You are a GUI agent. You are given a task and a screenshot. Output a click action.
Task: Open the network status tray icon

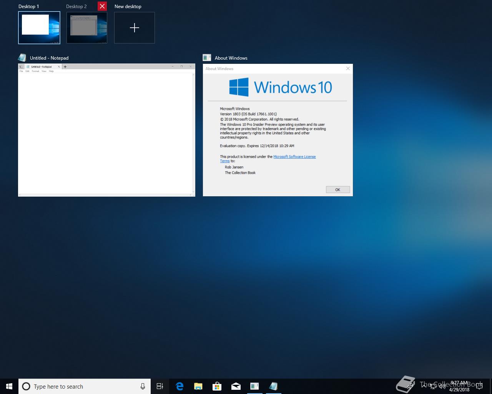pos(433,386)
